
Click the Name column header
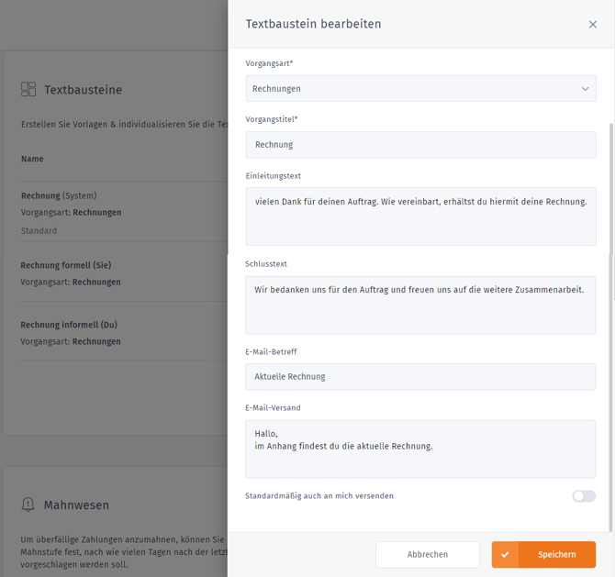pyautogui.click(x=32, y=159)
